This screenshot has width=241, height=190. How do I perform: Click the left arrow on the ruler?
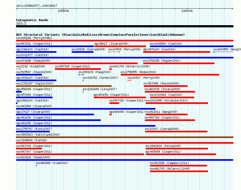click(17, 8)
